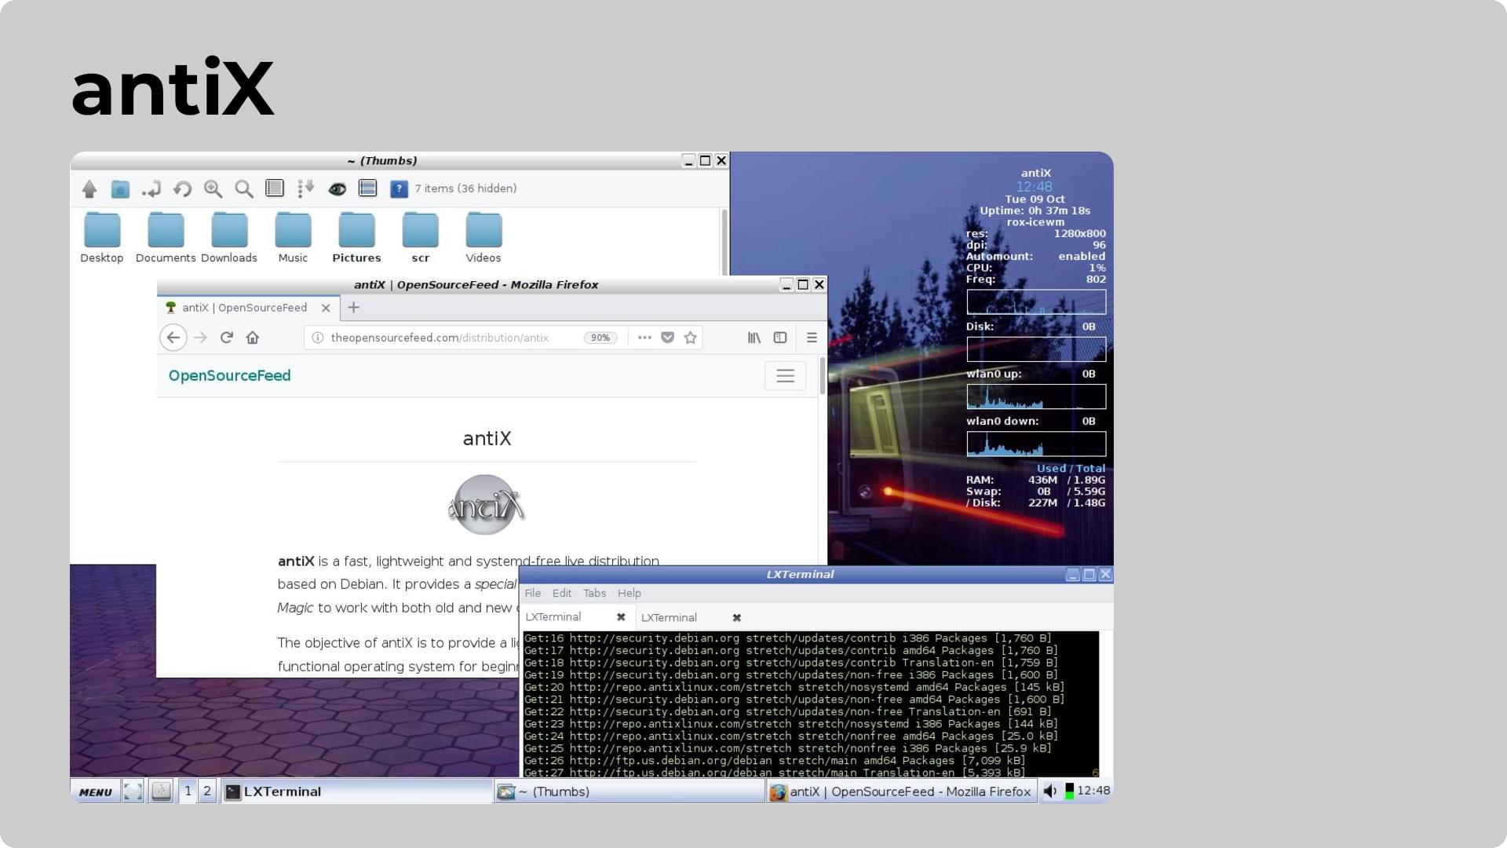Toggle hidden files with the eye icon
1507x848 pixels.
[338, 188]
